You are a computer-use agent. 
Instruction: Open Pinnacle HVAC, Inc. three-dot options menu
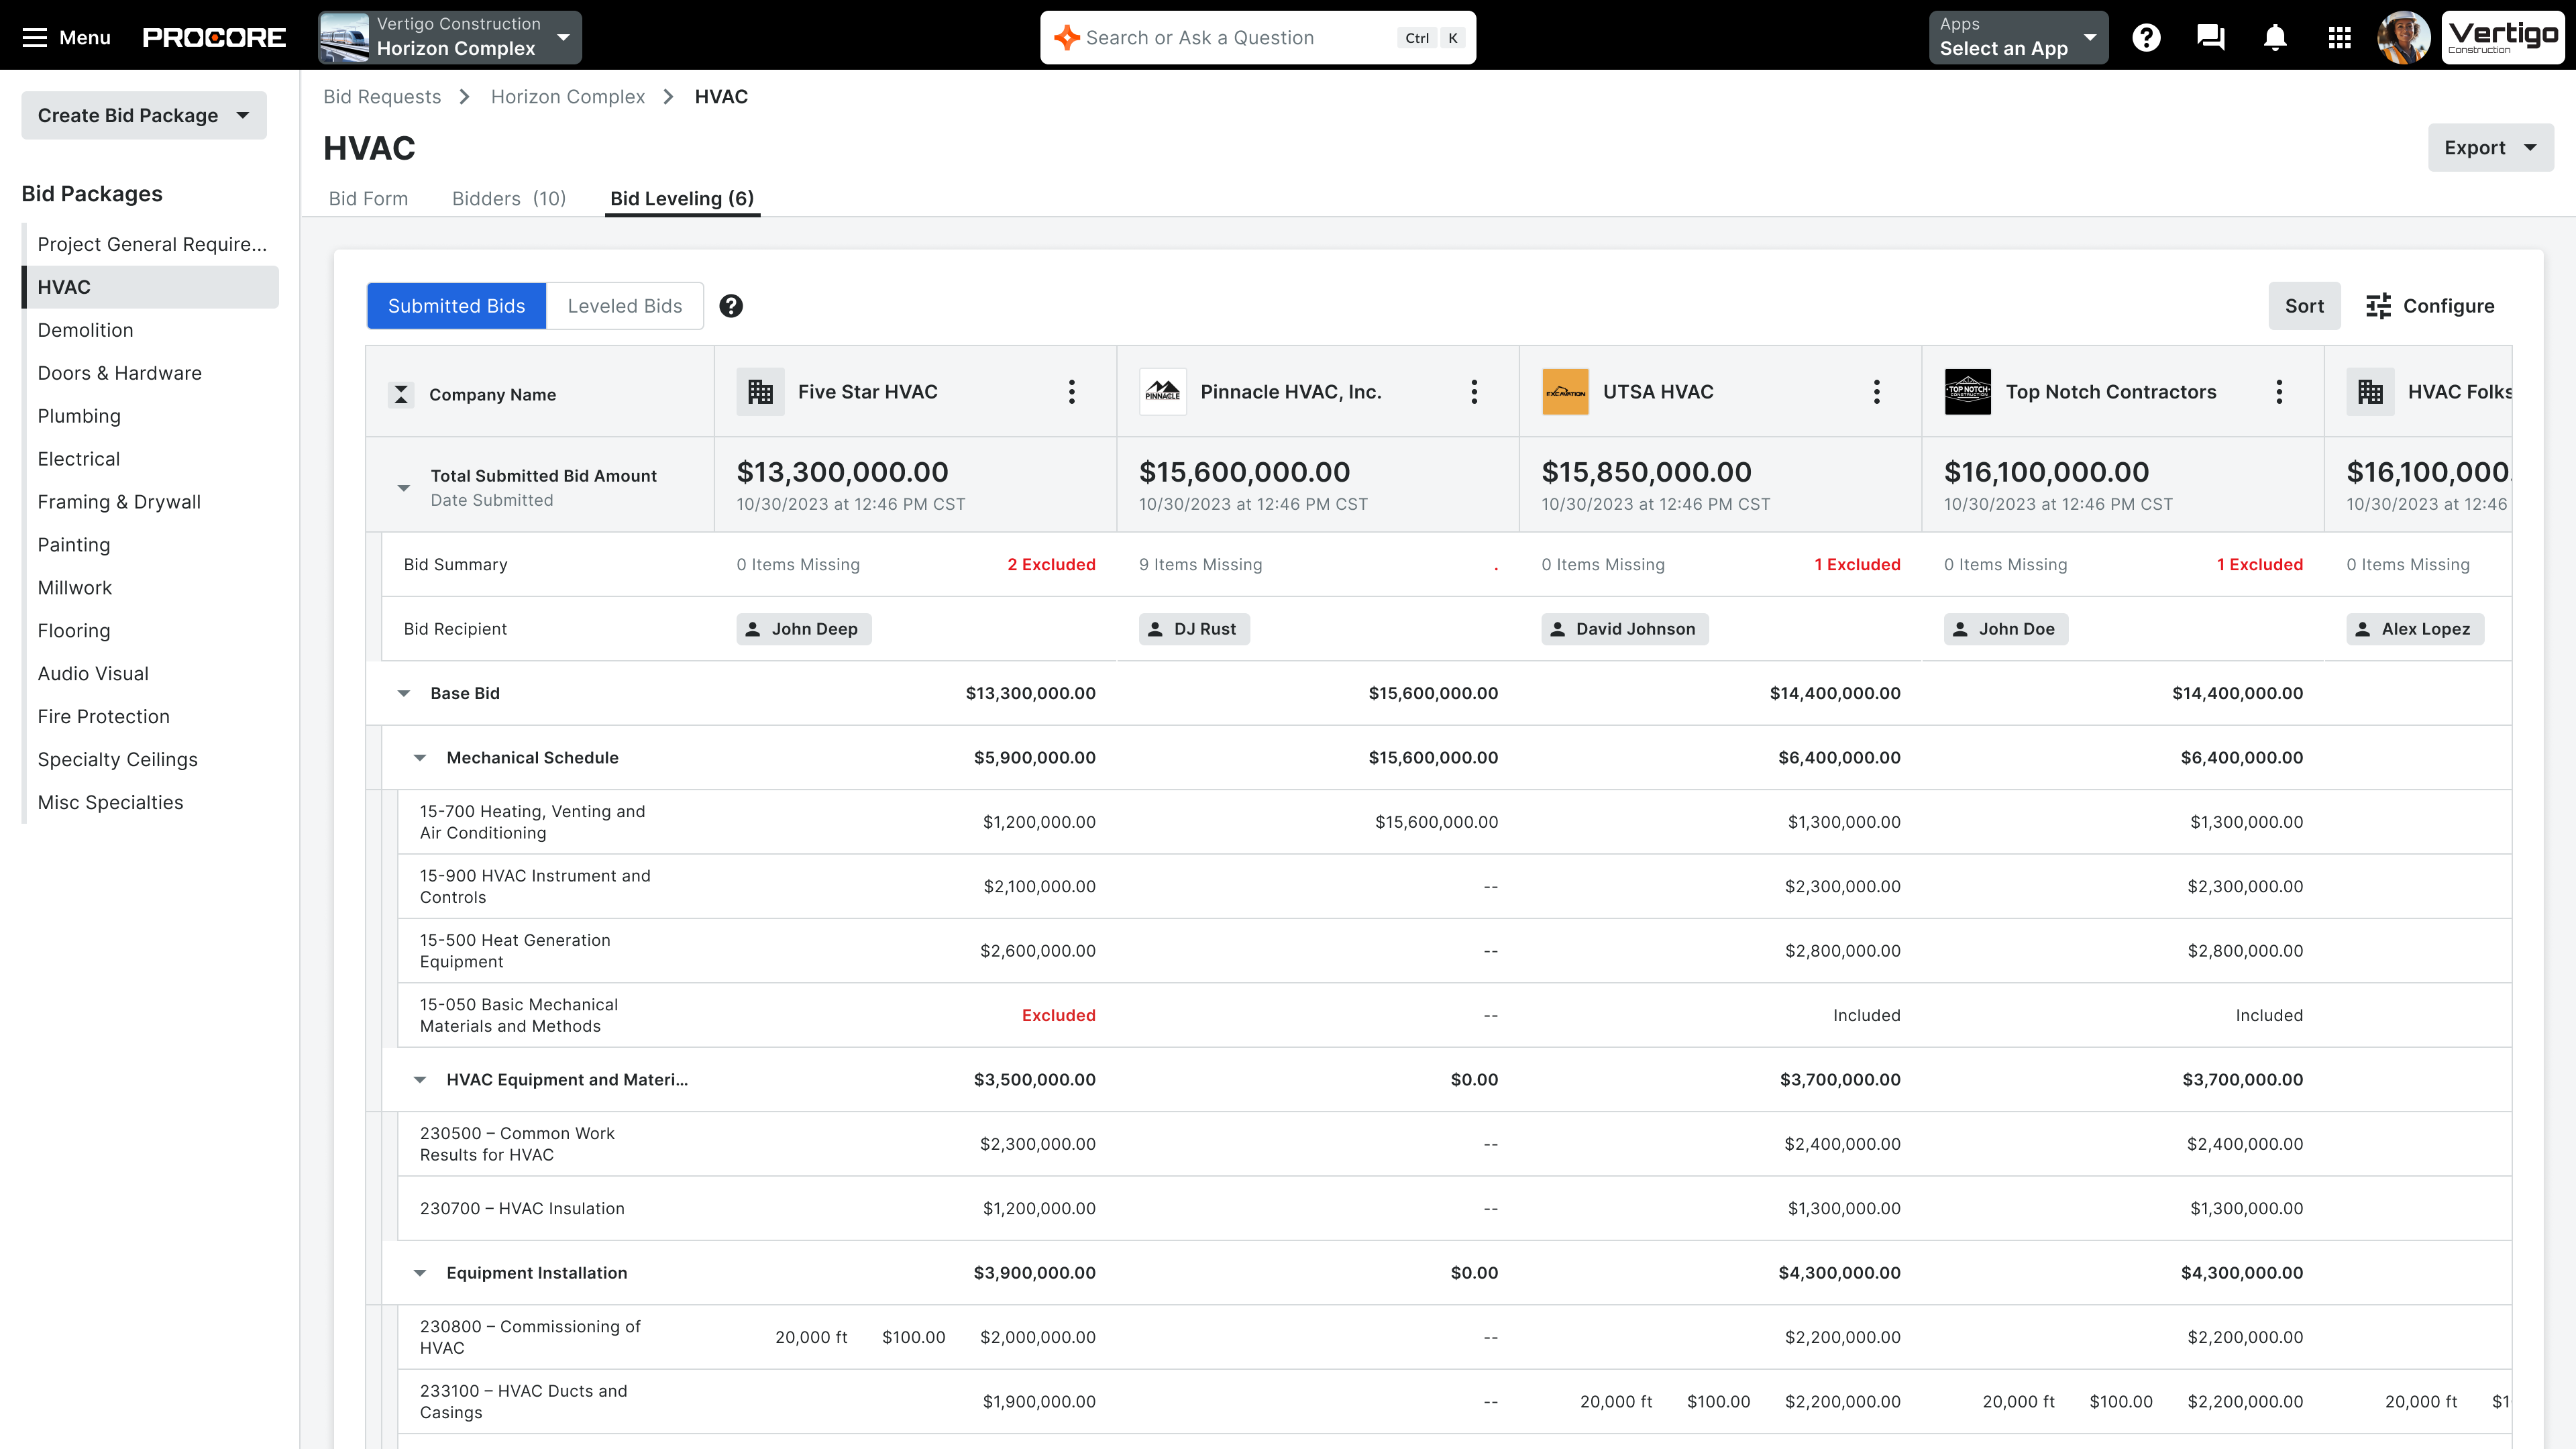[x=1474, y=392]
